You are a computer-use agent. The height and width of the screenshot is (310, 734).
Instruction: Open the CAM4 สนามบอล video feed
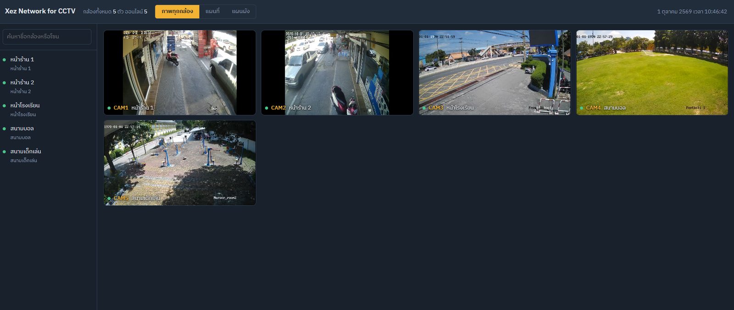(652, 73)
